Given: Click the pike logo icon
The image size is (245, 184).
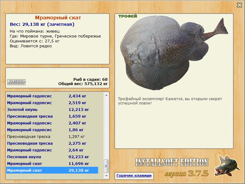Looking at the screenshot, I should pos(227,166).
